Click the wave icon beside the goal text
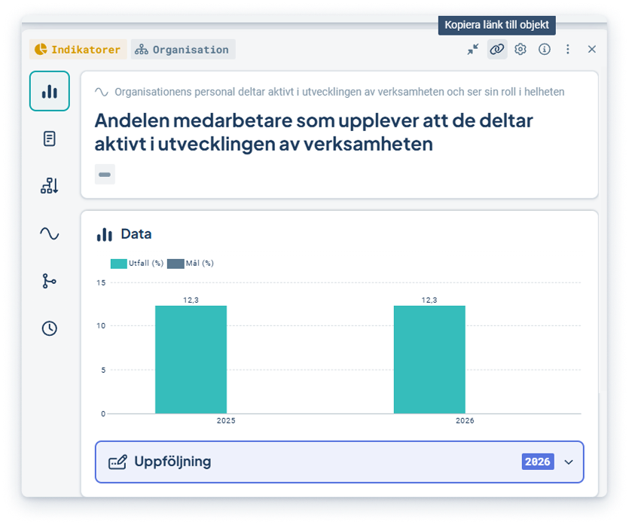The width and height of the screenshot is (629, 525). tap(102, 92)
